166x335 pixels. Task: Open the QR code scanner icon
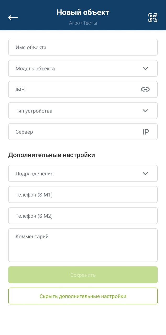coord(153,18)
